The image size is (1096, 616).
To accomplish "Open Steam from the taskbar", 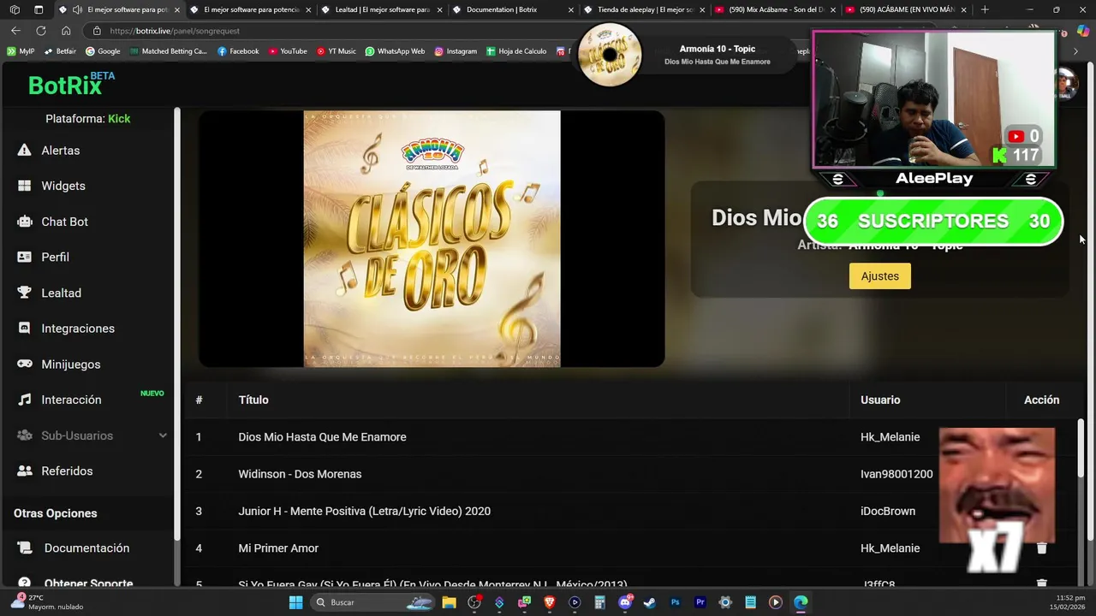I will click(650, 602).
